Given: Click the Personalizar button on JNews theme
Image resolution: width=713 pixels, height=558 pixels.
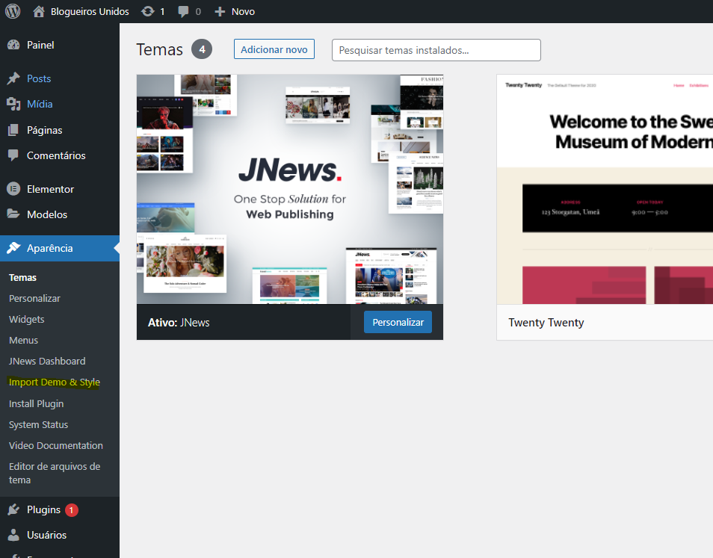Looking at the screenshot, I should click(x=398, y=322).
